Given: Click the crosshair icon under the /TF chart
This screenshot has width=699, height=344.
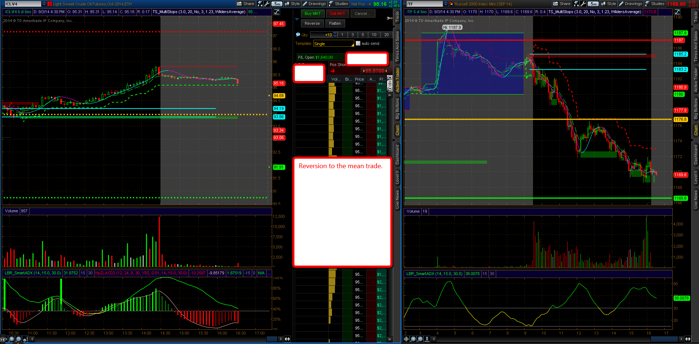Looking at the screenshot, I should click(x=406, y=339).
